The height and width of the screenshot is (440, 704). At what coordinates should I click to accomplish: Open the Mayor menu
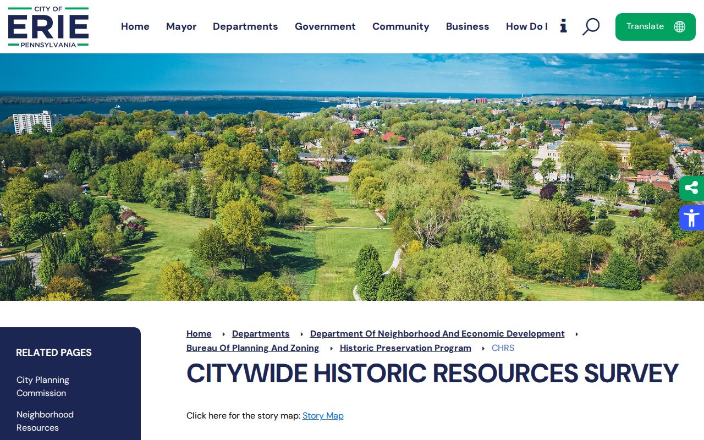(x=182, y=26)
